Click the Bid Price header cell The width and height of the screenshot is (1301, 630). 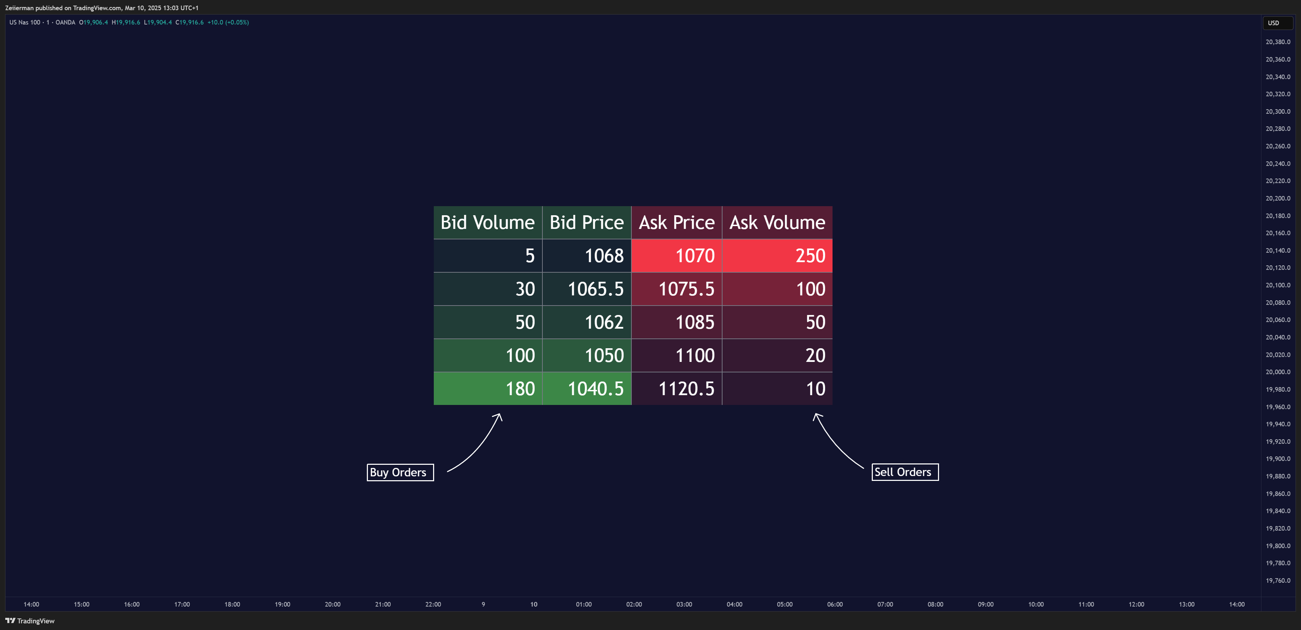click(587, 223)
